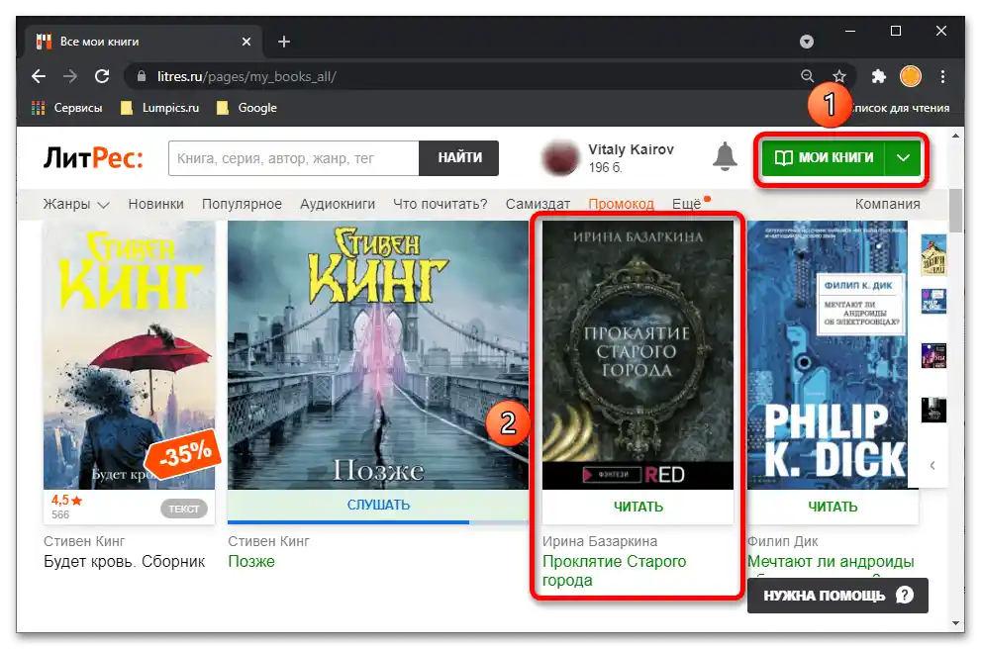Bookmark this page with the star icon
Screen dimensions: 981x649
839,76
